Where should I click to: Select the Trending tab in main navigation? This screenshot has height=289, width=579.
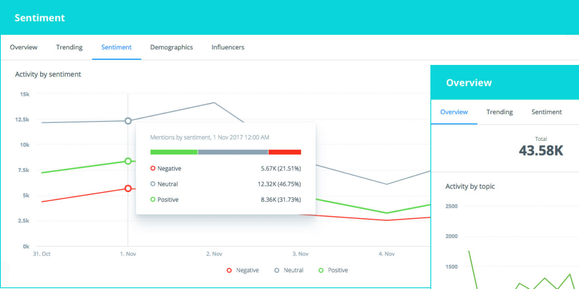[x=69, y=47]
